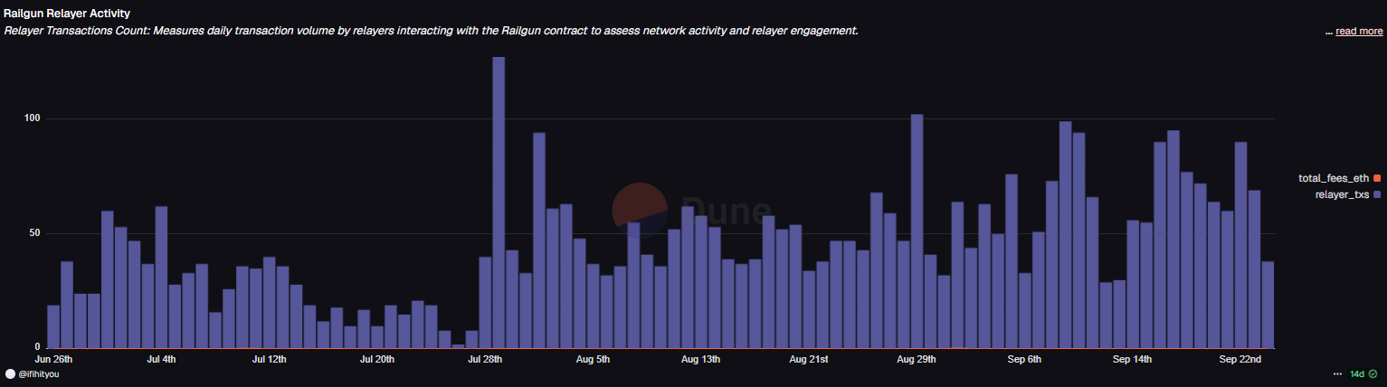Click the '100' y-axis label
Viewport: 1387px width, 387px height.
[33, 118]
